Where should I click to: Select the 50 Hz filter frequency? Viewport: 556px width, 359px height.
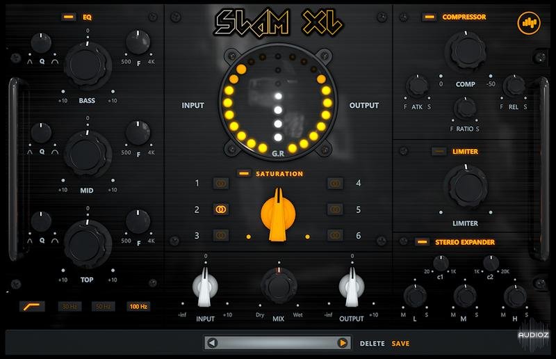[103, 306]
